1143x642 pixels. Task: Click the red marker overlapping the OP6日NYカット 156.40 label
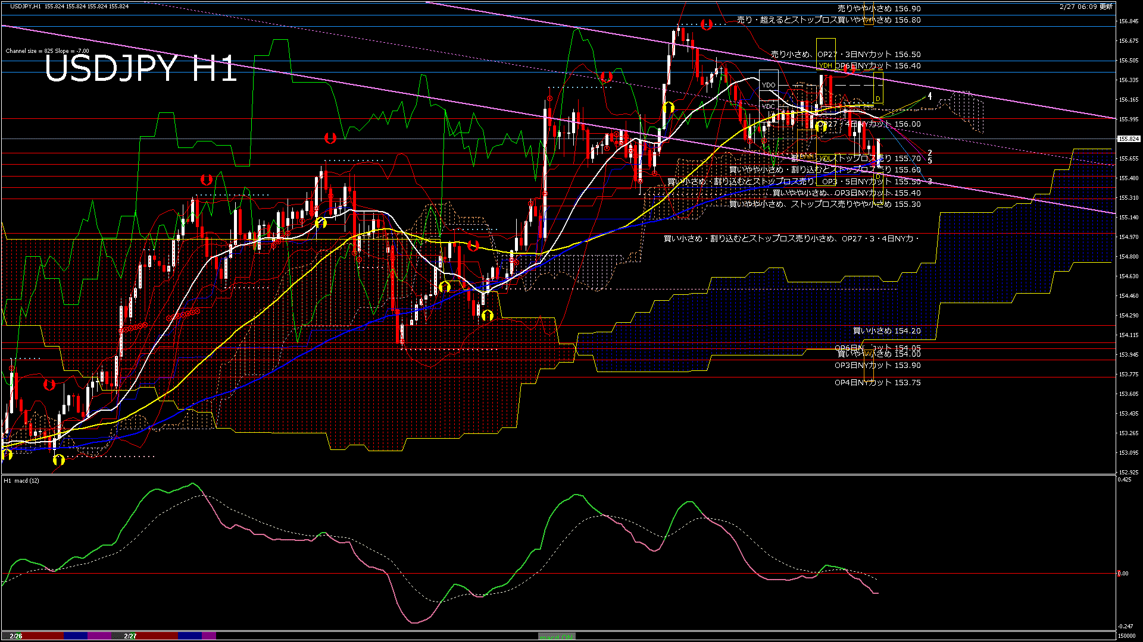pyautogui.click(x=850, y=70)
